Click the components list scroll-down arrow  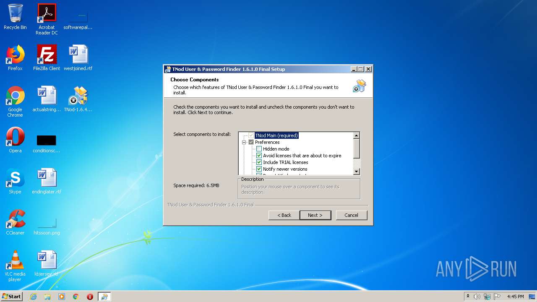357,172
